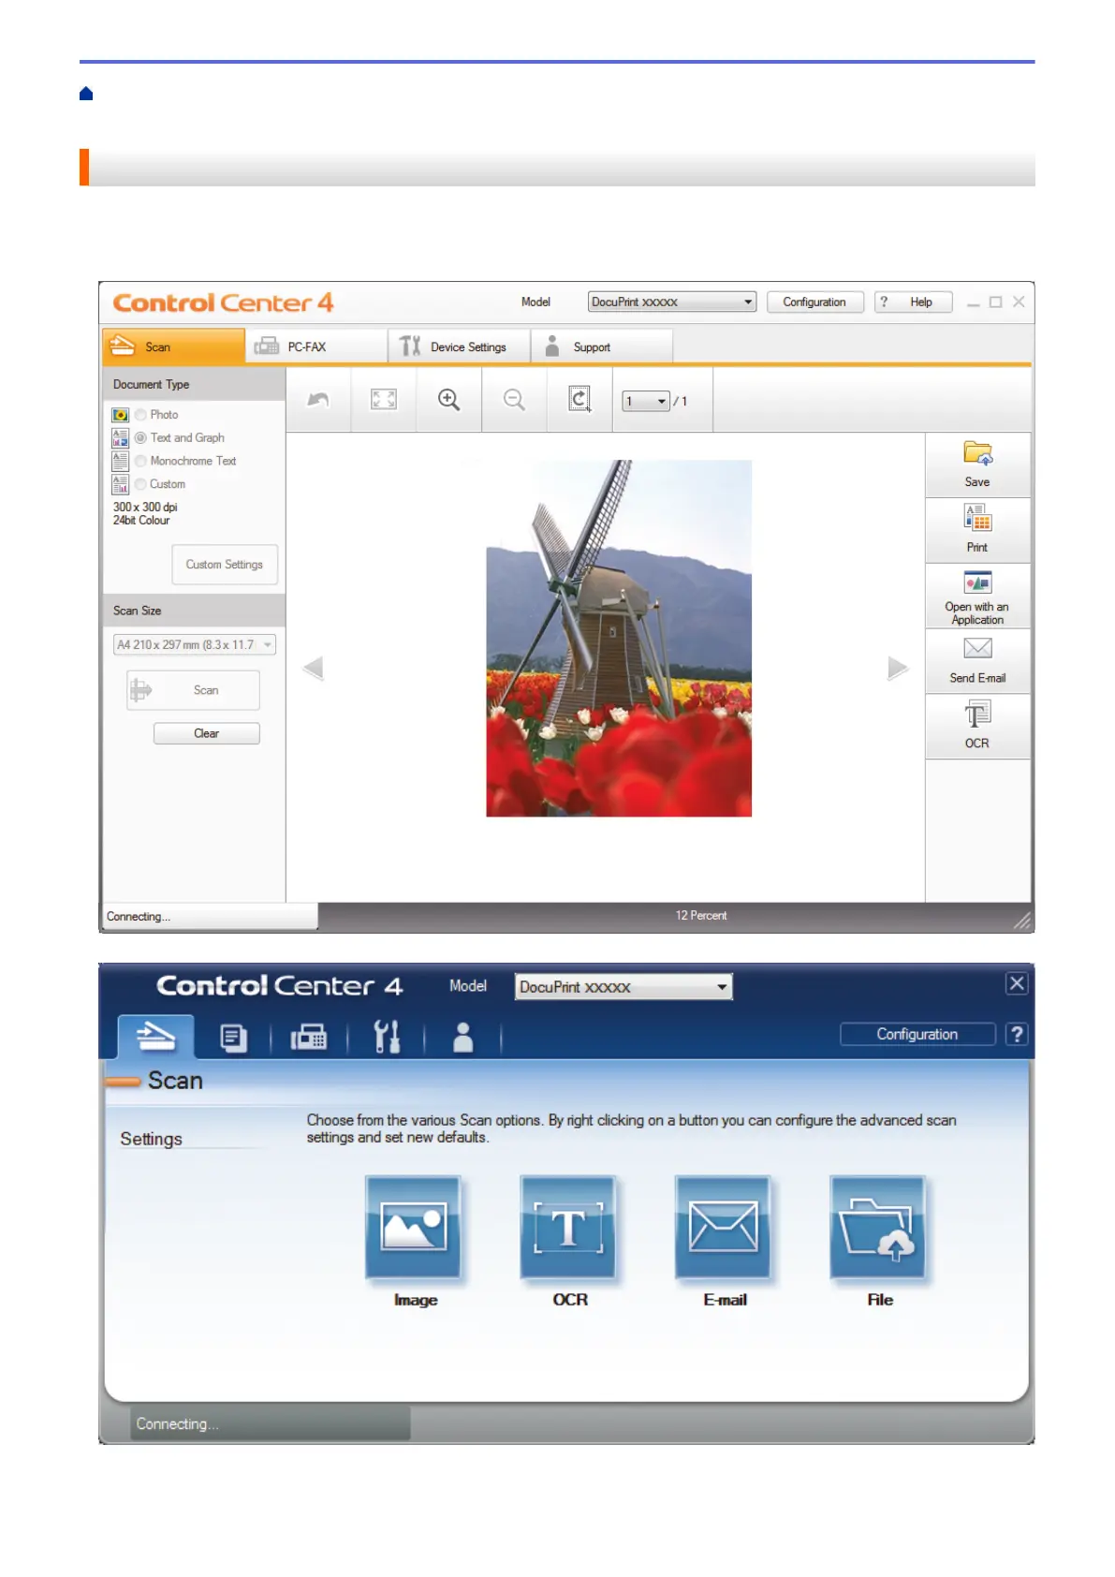Click the resize grip in upper window
1115x1577 pixels.
pyautogui.click(x=1022, y=921)
